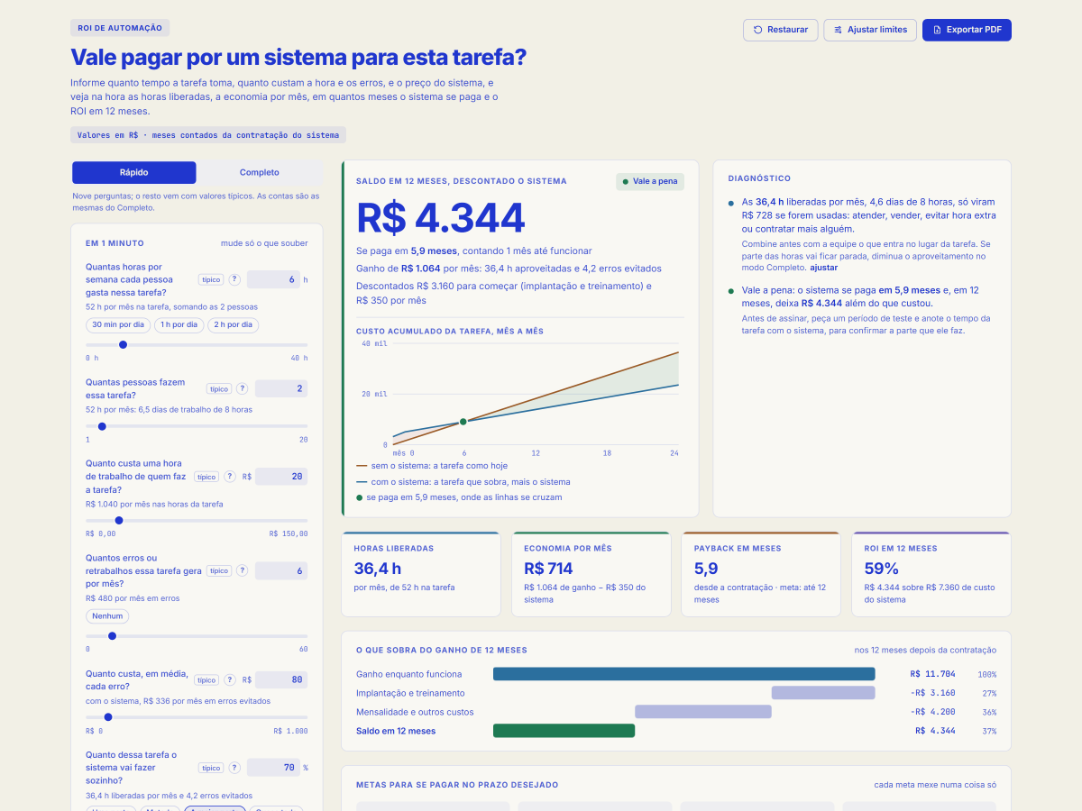This screenshot has height=811, width=1082.
Task: Select the Economia por mês card
Action: coord(591,574)
